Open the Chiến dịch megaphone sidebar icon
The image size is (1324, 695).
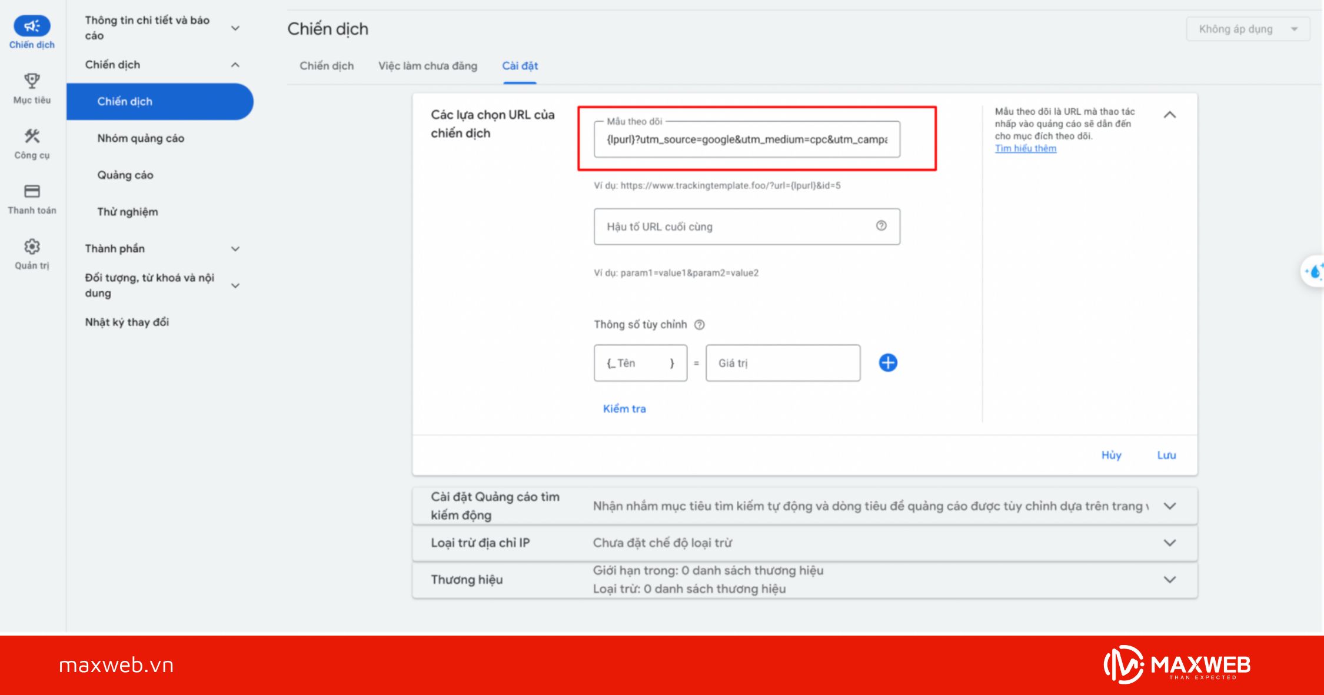pyautogui.click(x=32, y=26)
